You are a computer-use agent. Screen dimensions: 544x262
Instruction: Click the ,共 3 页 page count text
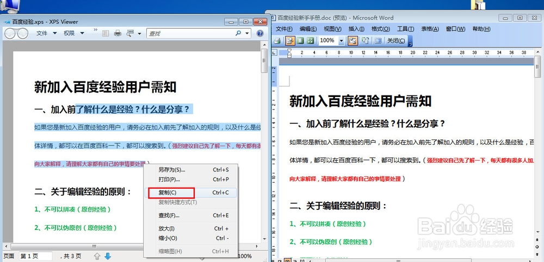coord(71,256)
